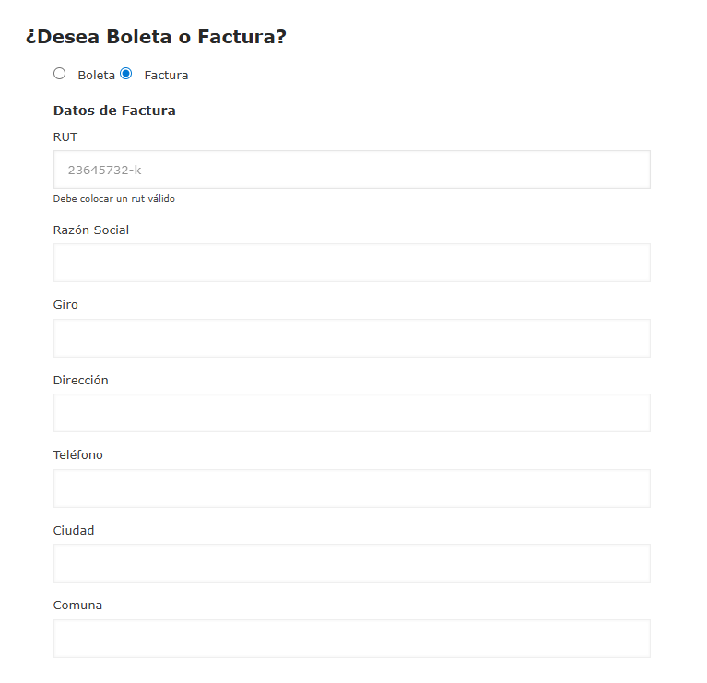Click the Giro label text

(65, 305)
